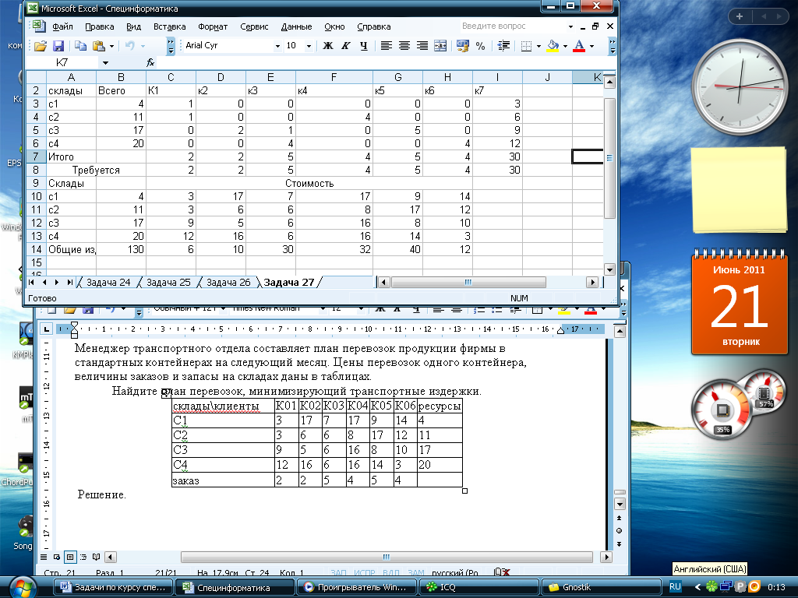Screen dimensions: 798x598
Task: Open the Arial Cyr font name dropdown
Action: 277,46
